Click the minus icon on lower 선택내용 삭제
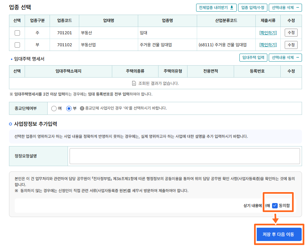307x246 pixels. [x=298, y=57]
